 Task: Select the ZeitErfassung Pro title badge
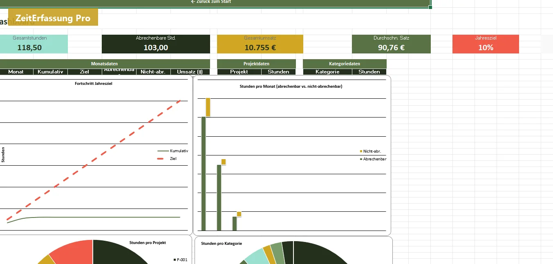tap(53, 18)
